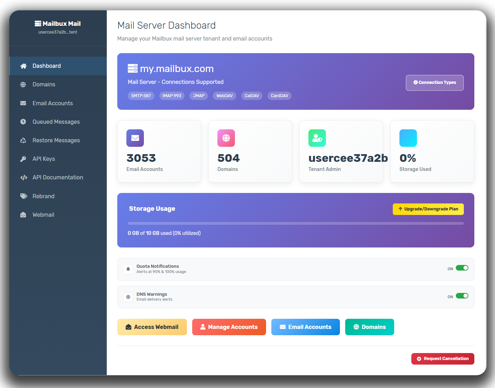The image size is (495, 388).
Task: Open the Webmail sidebar menu item
Action: tap(58, 215)
